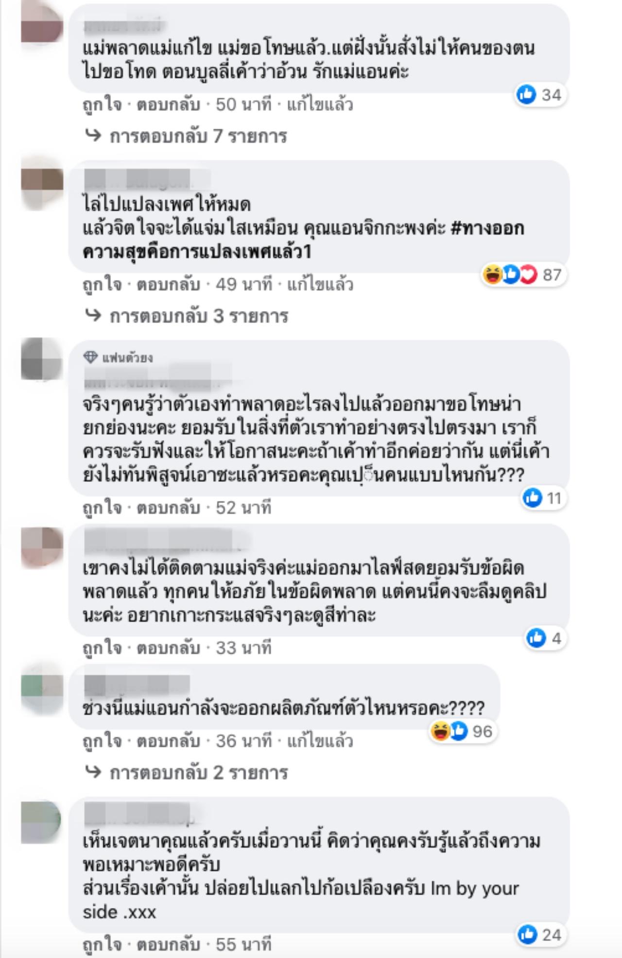Viewport: 622px width, 958px height.
Task: Like the comment posted 55 minutes ago
Action: [x=102, y=944]
